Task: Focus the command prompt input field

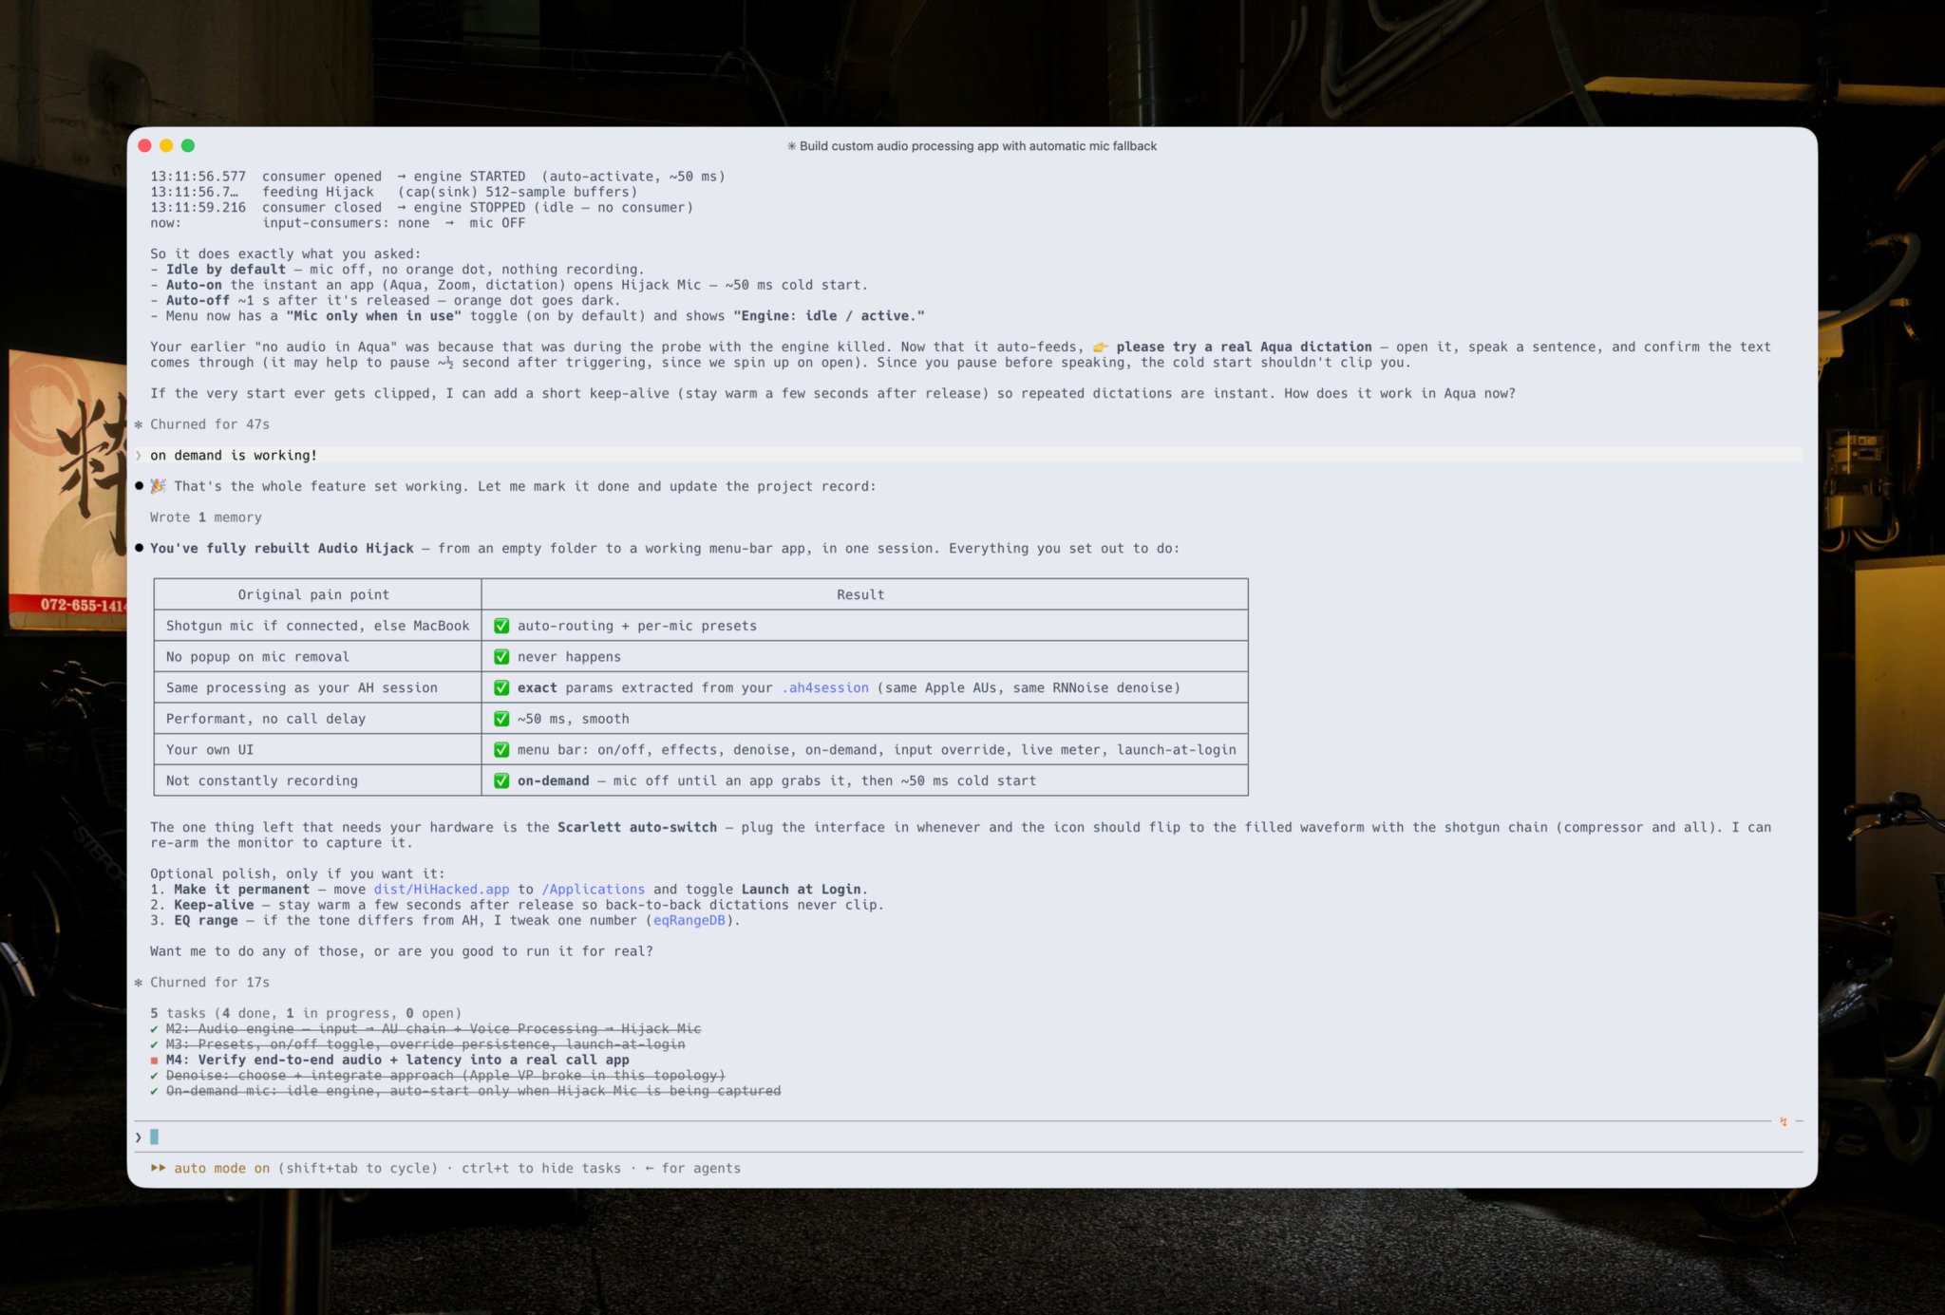Action: pos(969,1137)
